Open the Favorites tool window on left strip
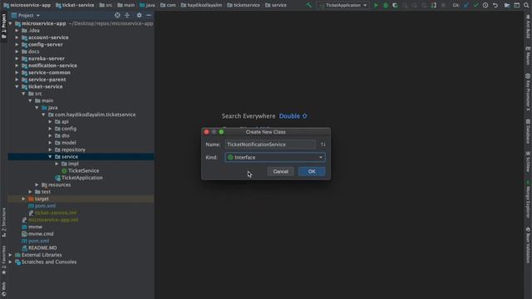Viewport: 532px width, 299px height. [x=3, y=260]
